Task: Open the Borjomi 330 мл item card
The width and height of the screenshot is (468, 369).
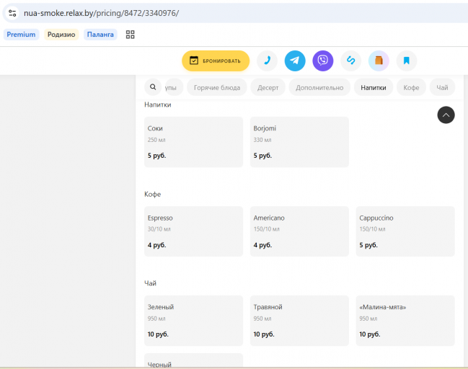Action: 299,142
